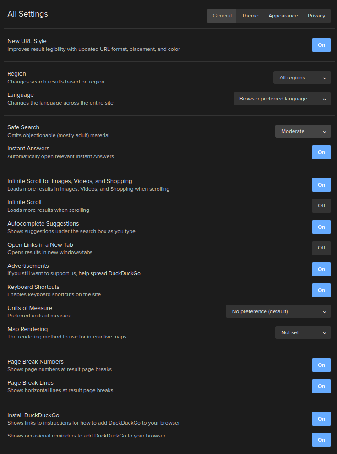Follow the help spread DuckDuckGo link

(109, 273)
